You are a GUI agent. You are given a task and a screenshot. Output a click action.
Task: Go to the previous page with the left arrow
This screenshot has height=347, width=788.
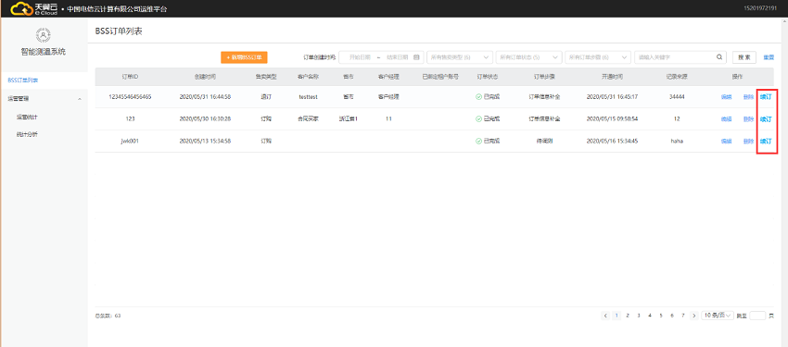tap(605, 316)
